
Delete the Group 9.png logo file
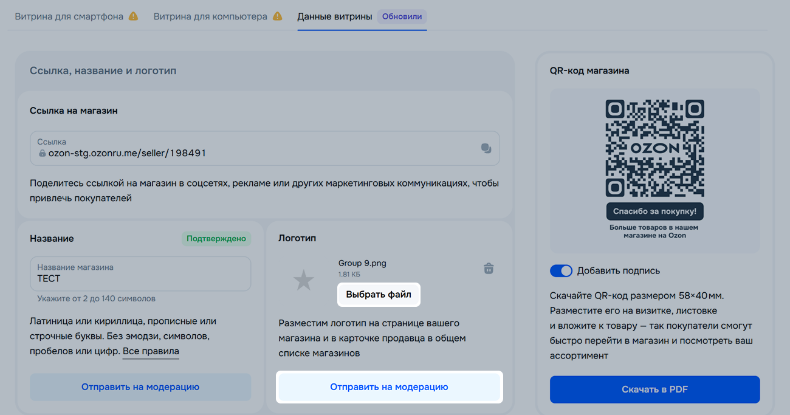pyautogui.click(x=488, y=269)
